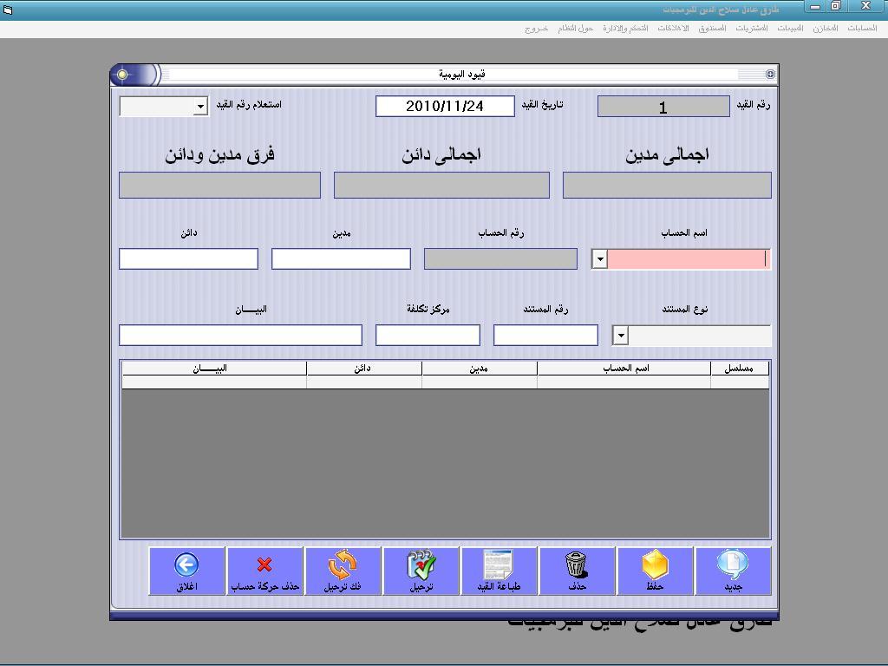Click the مركز تكلفة cost center field

click(x=428, y=336)
